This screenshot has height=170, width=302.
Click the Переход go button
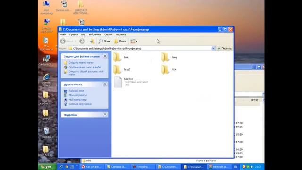click(x=224, y=48)
